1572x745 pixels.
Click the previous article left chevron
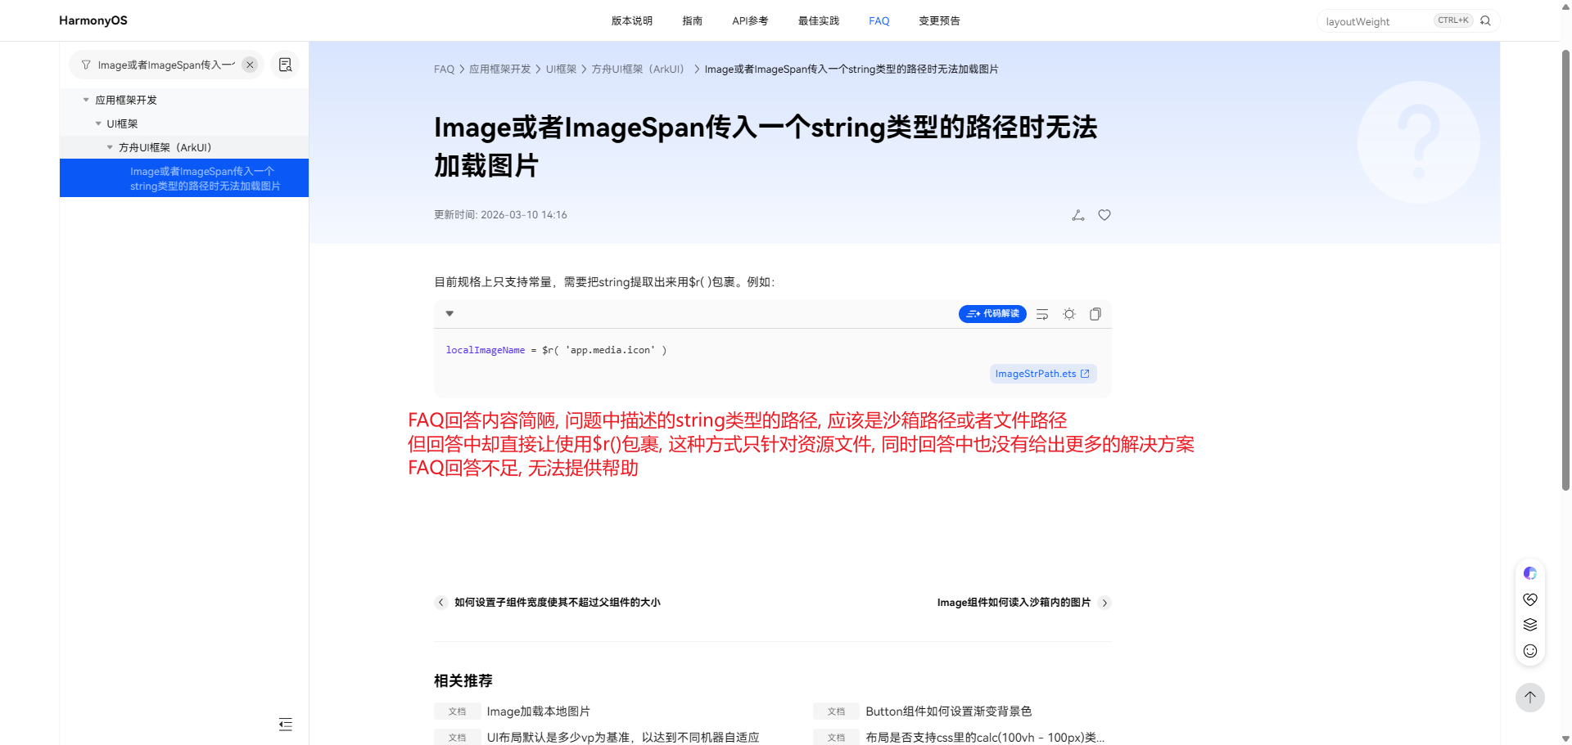[441, 603]
